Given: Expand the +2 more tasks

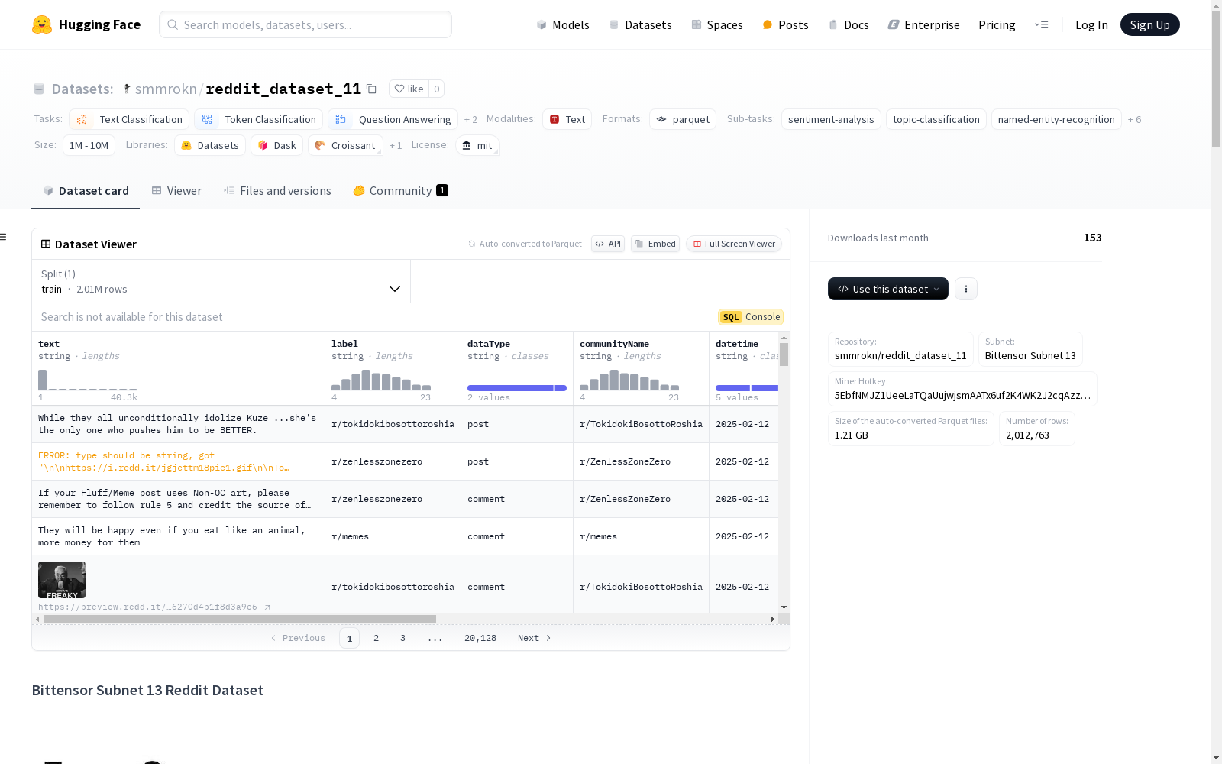Looking at the screenshot, I should click(x=470, y=119).
